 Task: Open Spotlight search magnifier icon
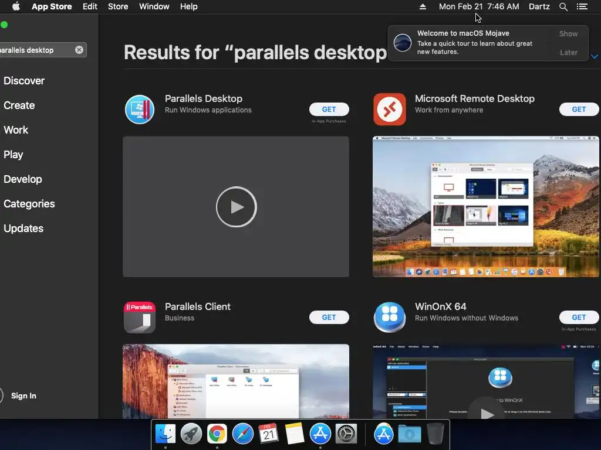click(563, 6)
